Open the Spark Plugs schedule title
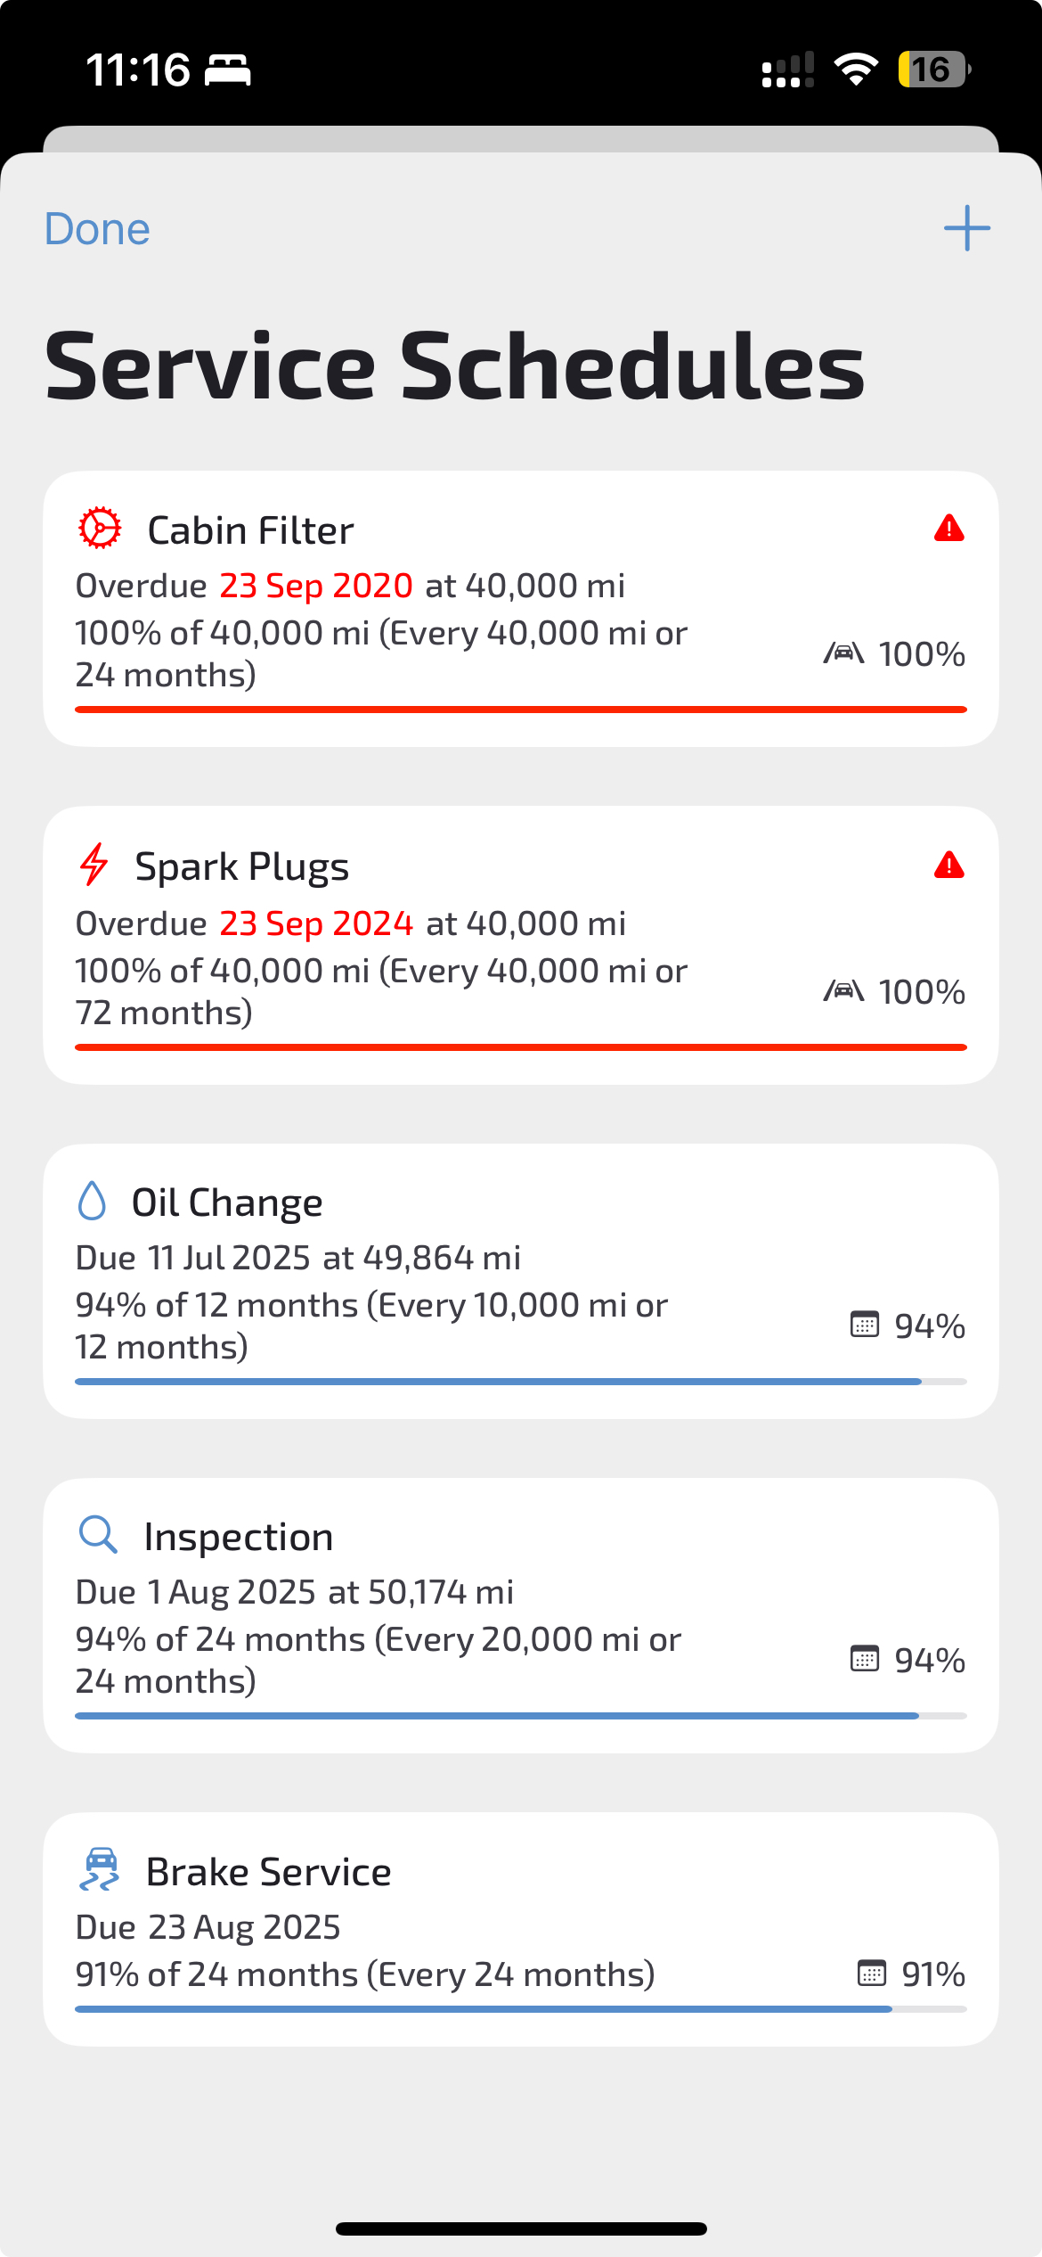Screen dimensions: 1042x2257 tap(241, 866)
